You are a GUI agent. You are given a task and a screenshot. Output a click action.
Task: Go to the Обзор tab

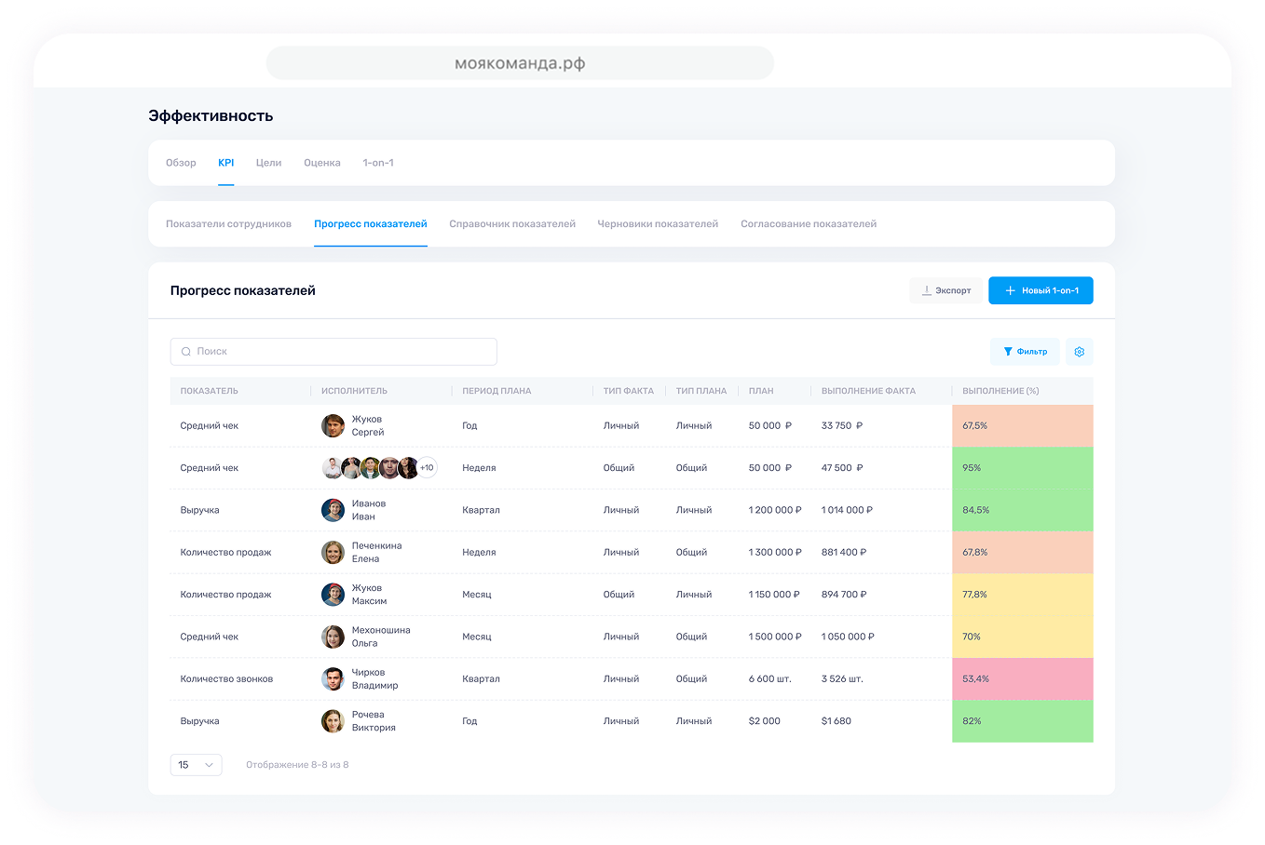pyautogui.click(x=181, y=163)
